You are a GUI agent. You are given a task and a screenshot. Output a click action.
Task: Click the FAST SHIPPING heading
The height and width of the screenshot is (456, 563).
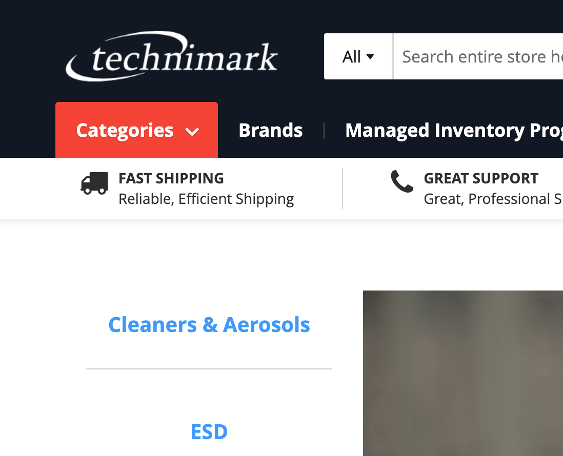click(x=171, y=178)
